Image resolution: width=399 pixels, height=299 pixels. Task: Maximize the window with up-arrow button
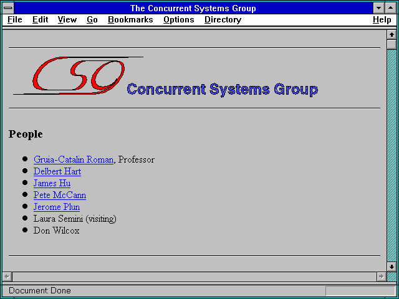click(x=391, y=8)
